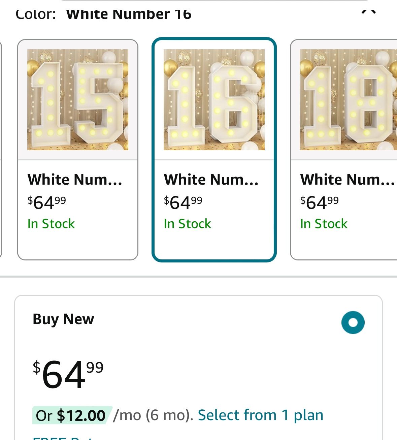Image resolution: width=397 pixels, height=440 pixels.
Task: Click the $64.99 price in the 15 card
Action: pos(47,202)
